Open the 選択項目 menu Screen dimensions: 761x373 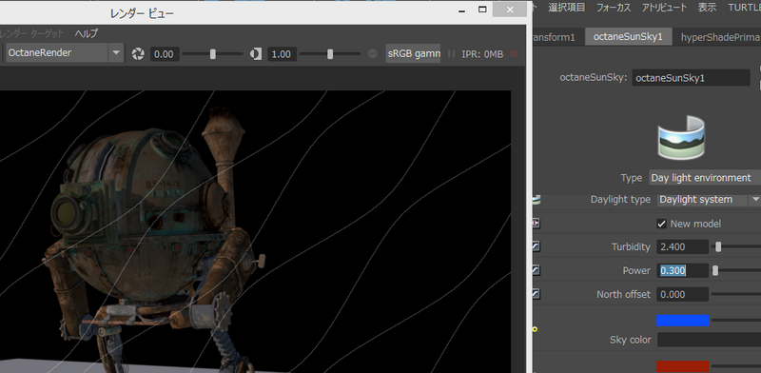(566, 8)
